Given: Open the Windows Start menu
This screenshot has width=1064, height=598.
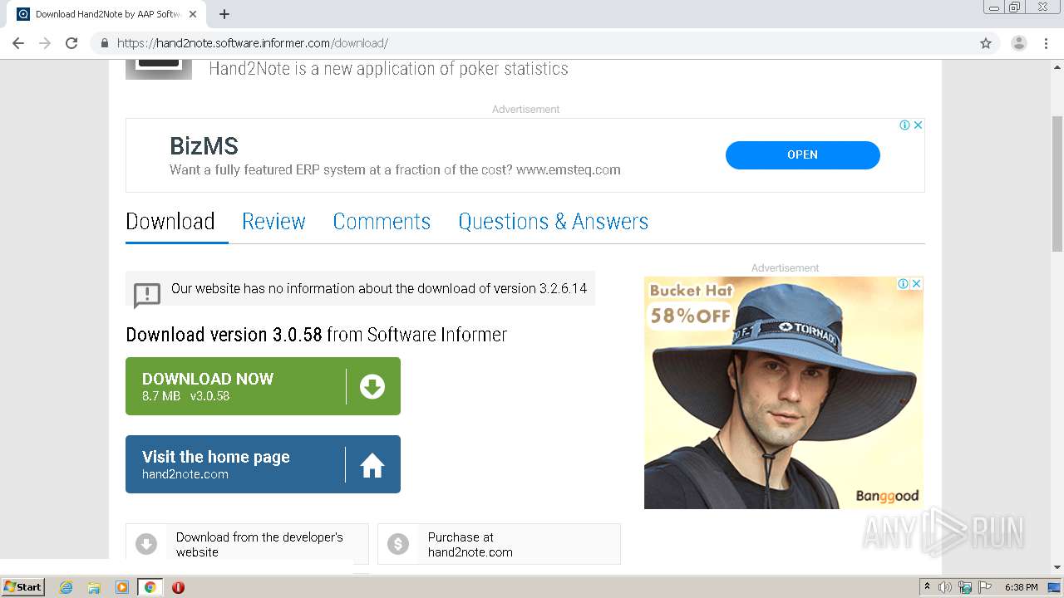Looking at the screenshot, I should point(22,587).
